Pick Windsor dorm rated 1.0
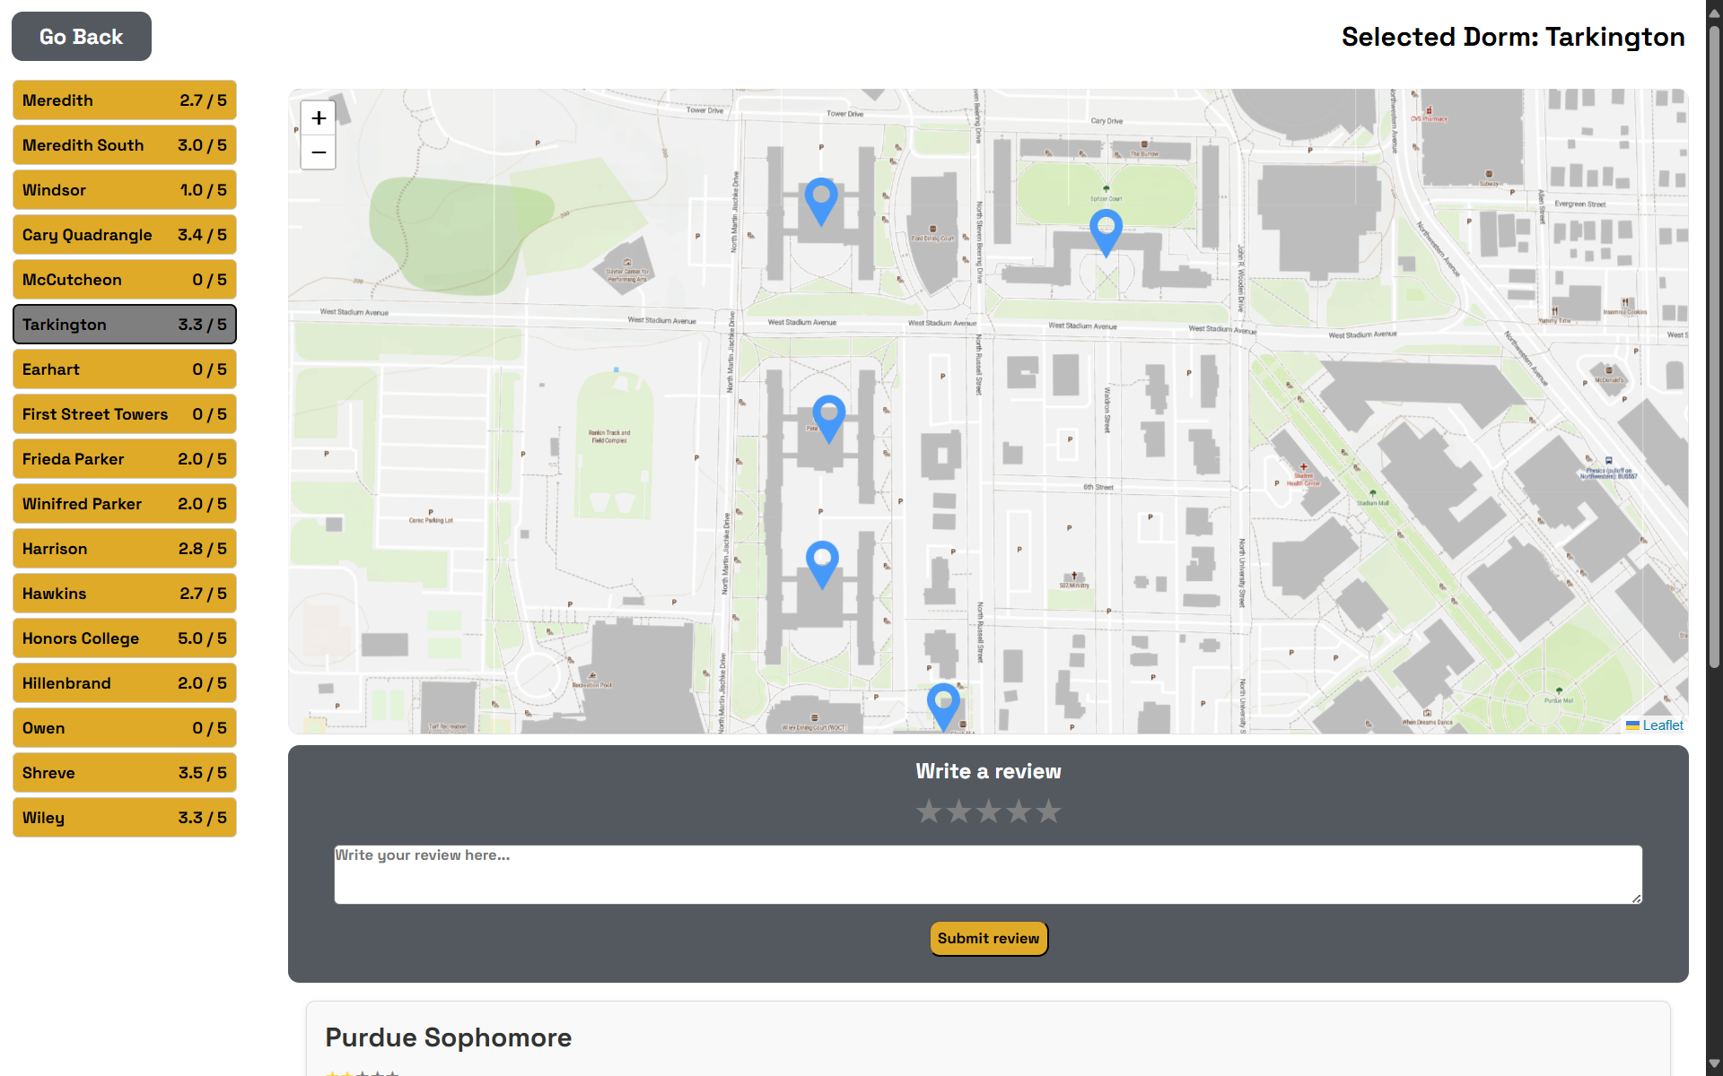Screen dimensions: 1723x1076 pos(125,190)
